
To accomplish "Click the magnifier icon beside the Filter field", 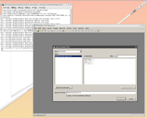I will click(115, 56).
